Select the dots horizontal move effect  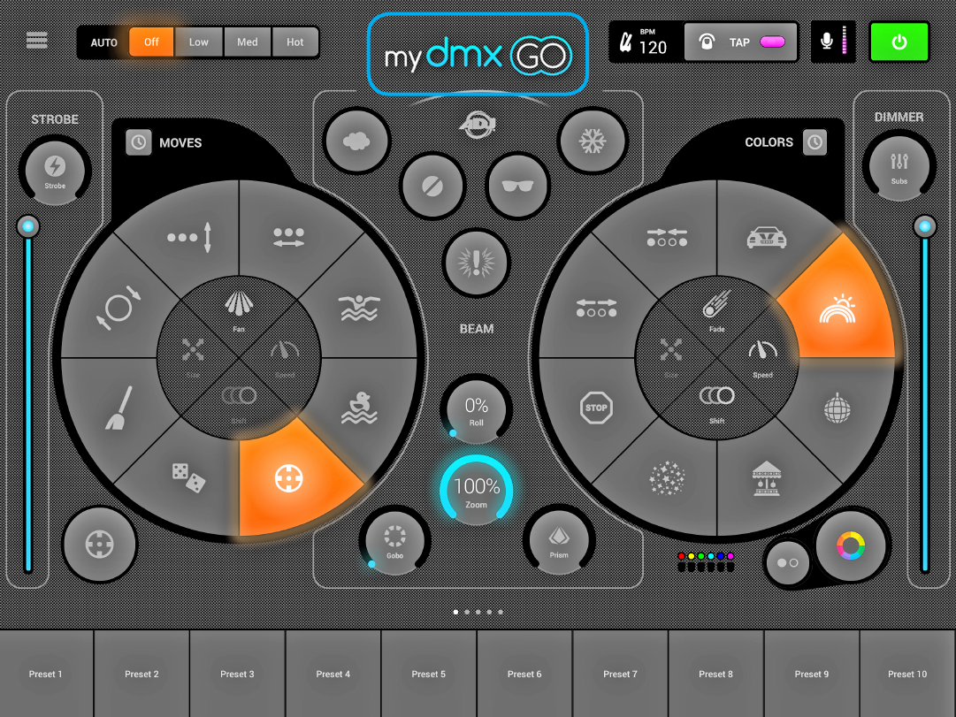coord(289,237)
